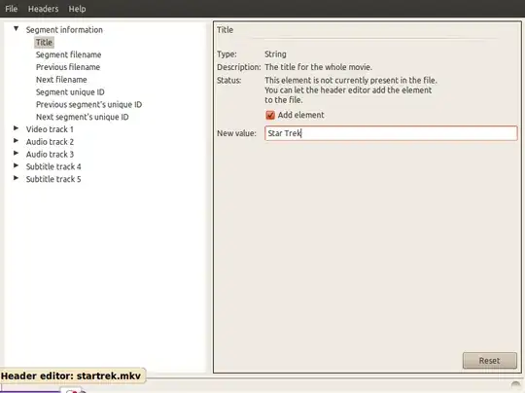Click the Reset button
Viewport: 525px width, 393px height.
(489, 361)
